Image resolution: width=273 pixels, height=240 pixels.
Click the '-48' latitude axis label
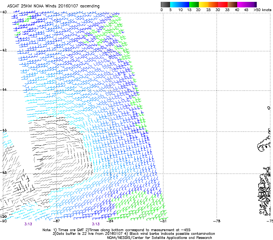[x=3, y=172]
